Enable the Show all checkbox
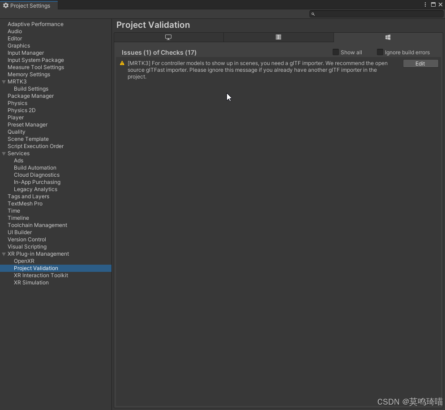Screen dimensions: 445x410 pos(336,52)
